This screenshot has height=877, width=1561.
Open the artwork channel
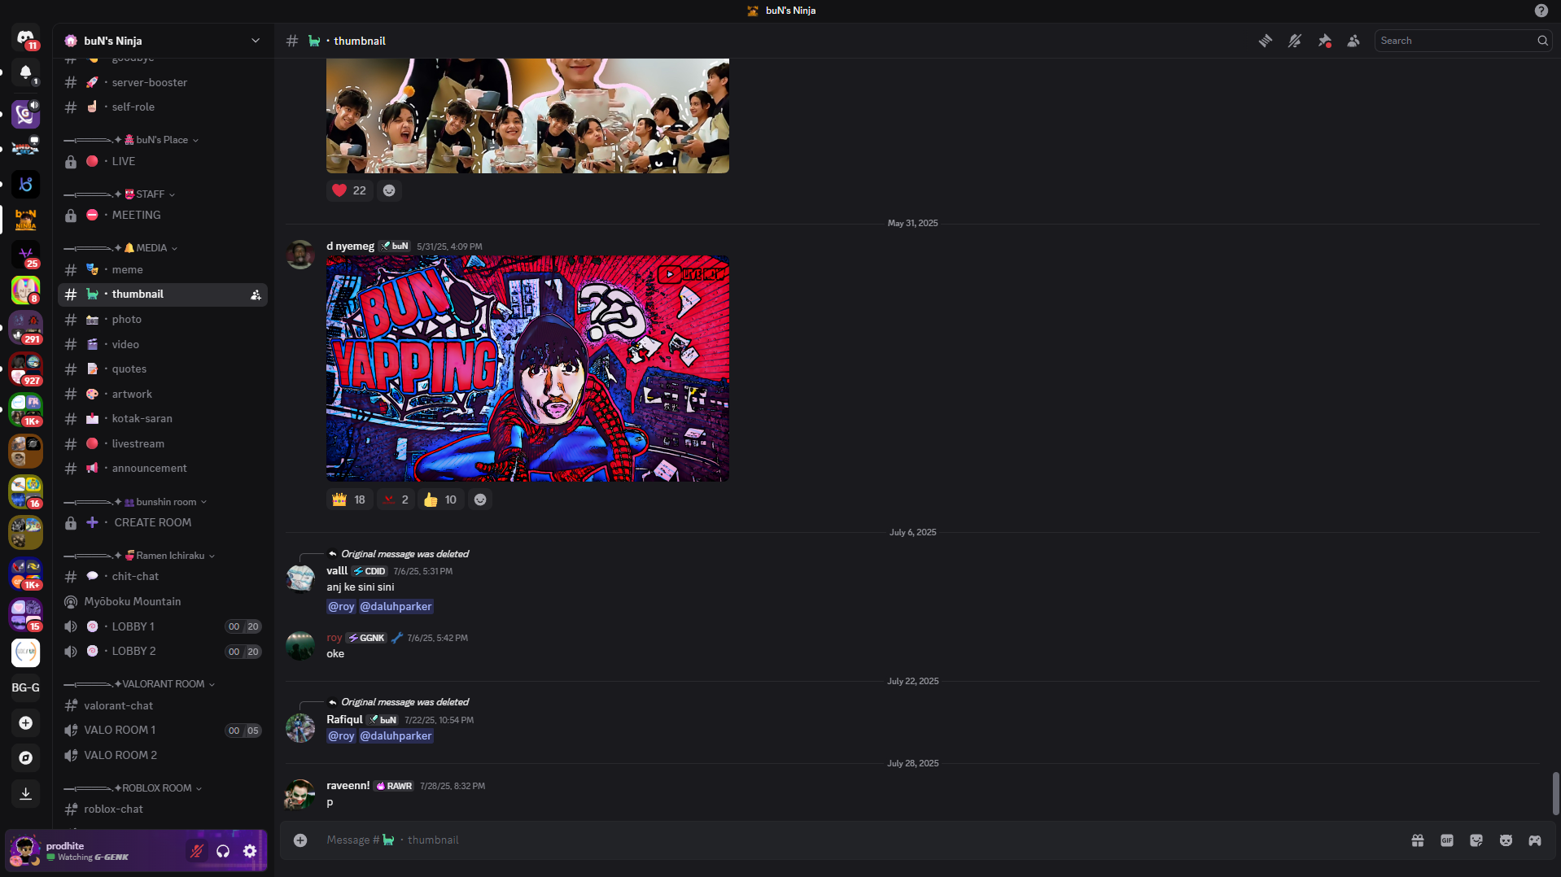point(163,394)
